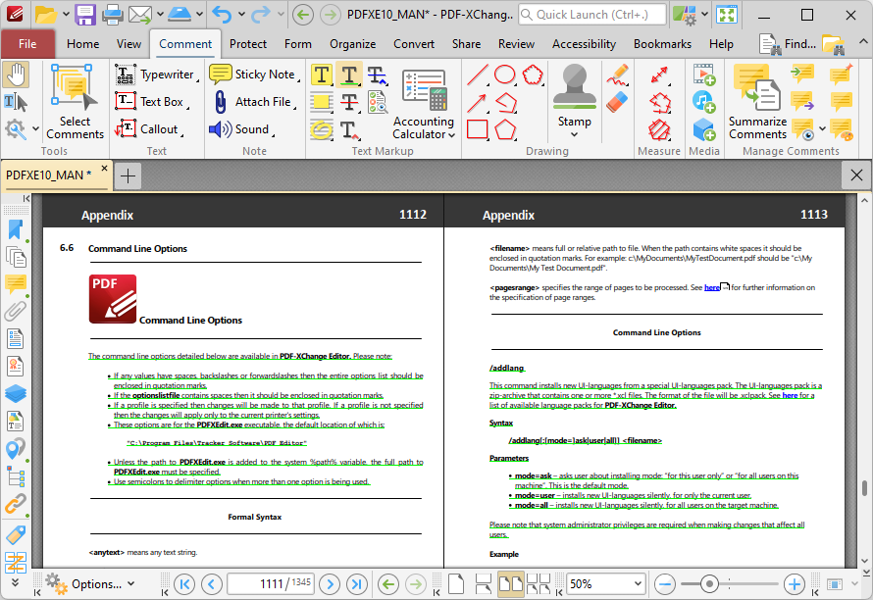Activate the Underline Text tool
Viewport: 873px width, 600px height.
(349, 75)
